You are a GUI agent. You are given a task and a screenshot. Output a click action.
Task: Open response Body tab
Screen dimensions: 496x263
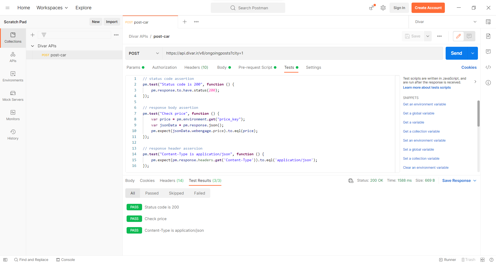coord(130,181)
